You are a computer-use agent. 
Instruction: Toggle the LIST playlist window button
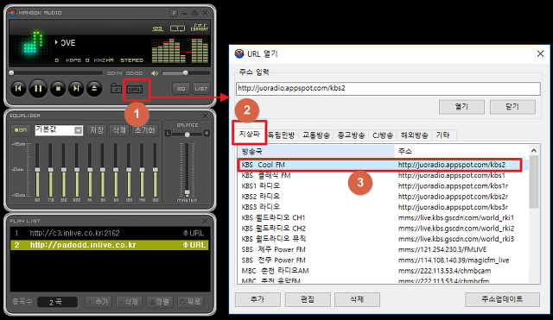(x=201, y=89)
